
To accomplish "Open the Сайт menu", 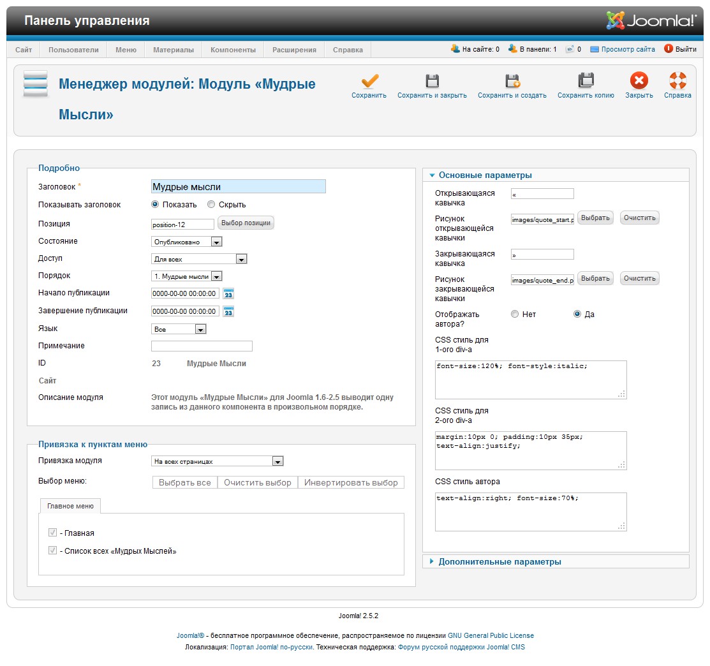I will coord(24,50).
